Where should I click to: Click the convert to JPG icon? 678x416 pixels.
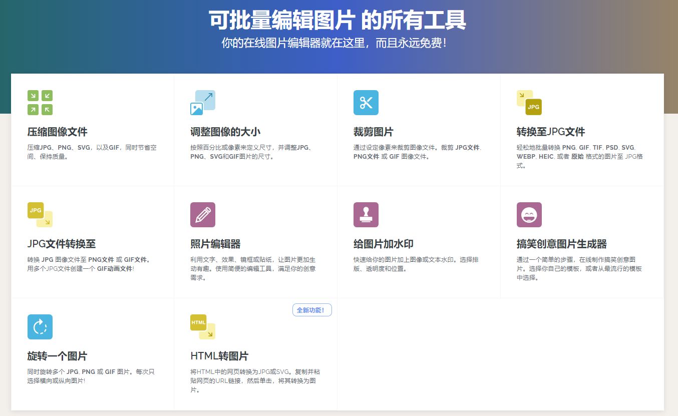pyautogui.click(x=529, y=103)
